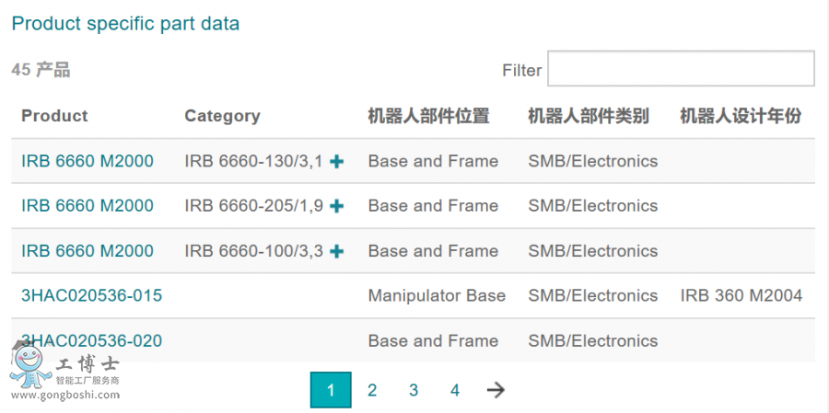Sort by the Category column header
The width and height of the screenshot is (829, 413).
point(222,116)
